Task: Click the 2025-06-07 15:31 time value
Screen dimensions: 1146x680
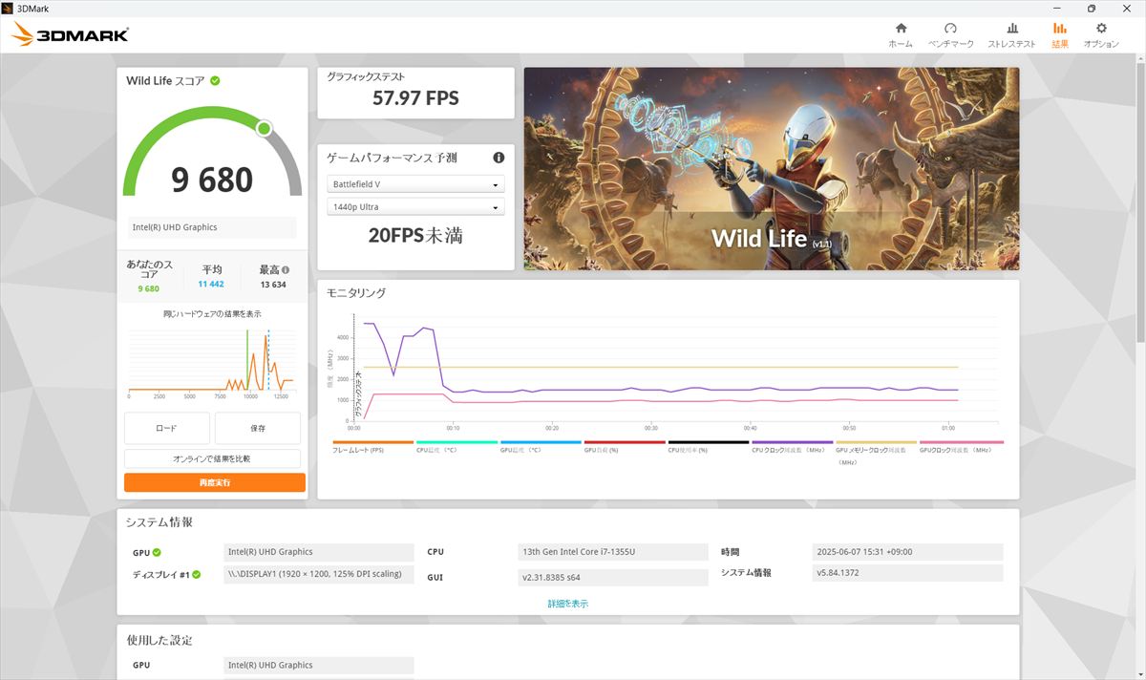Action: [x=907, y=552]
